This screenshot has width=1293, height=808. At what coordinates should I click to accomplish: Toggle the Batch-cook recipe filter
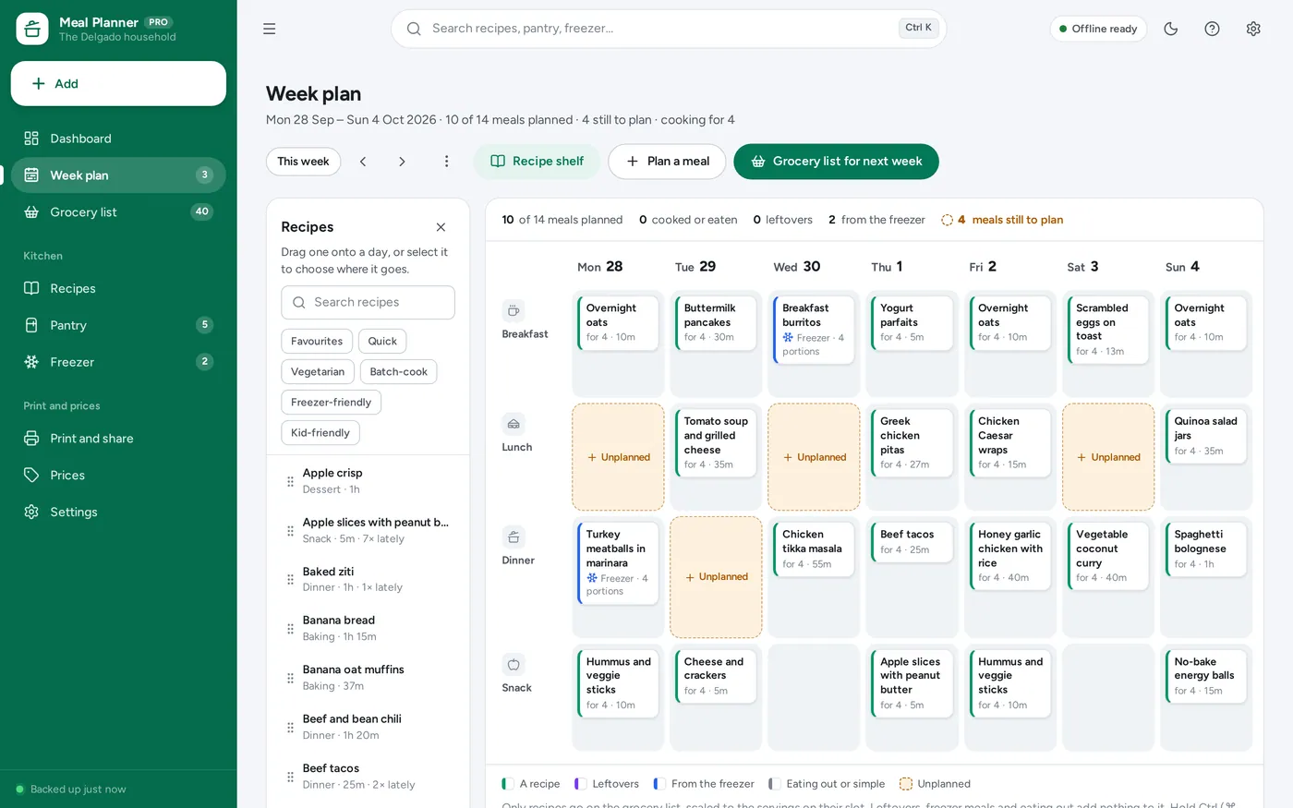398,371
